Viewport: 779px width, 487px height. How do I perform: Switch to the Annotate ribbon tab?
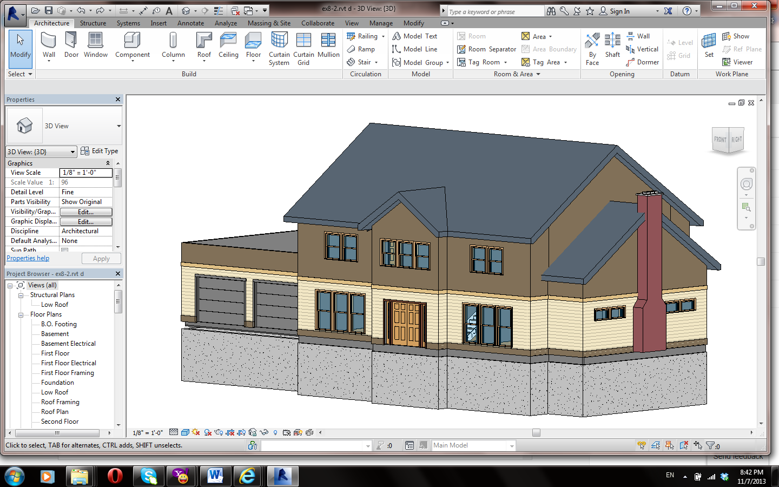tap(191, 23)
